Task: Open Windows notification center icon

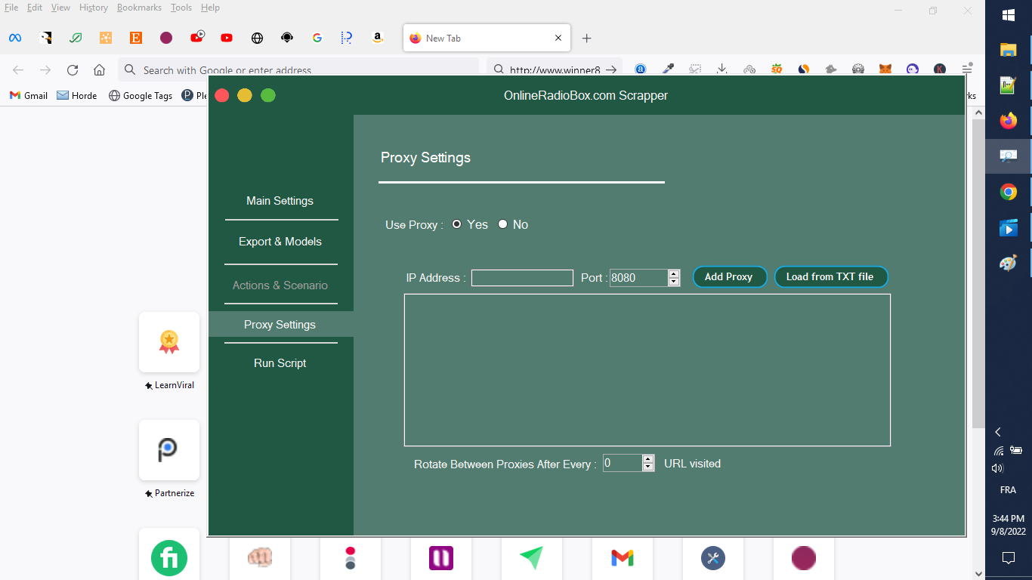Action: point(1008,558)
